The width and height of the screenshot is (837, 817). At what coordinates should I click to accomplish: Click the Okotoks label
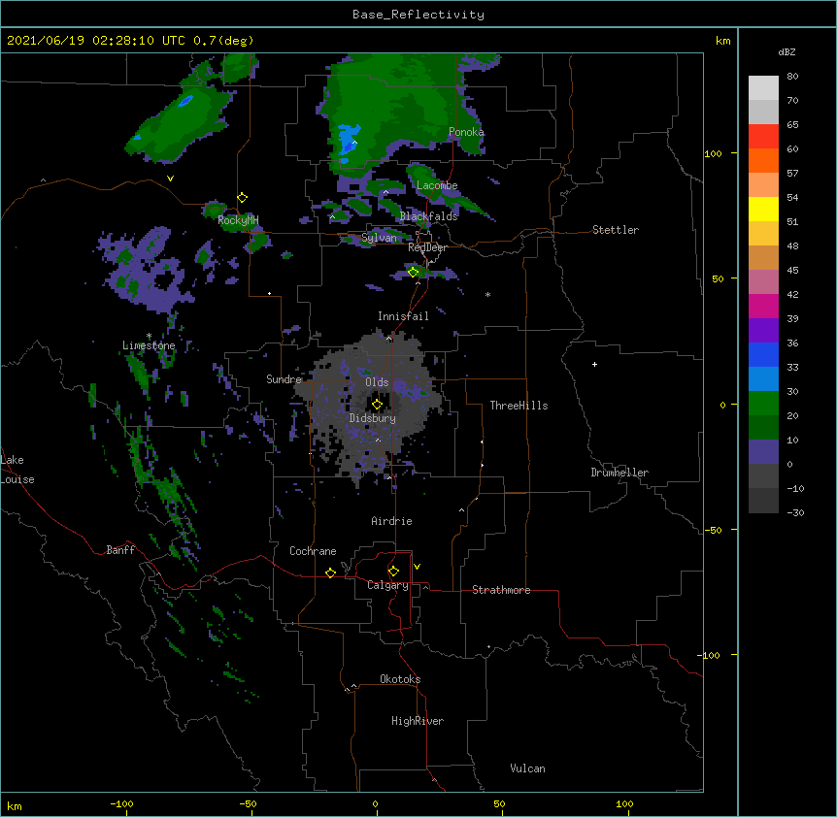coord(400,679)
